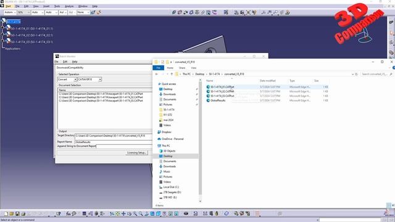Click the Zoom Out magnifier icon
The height and width of the screenshot is (222, 395).
(141, 214)
